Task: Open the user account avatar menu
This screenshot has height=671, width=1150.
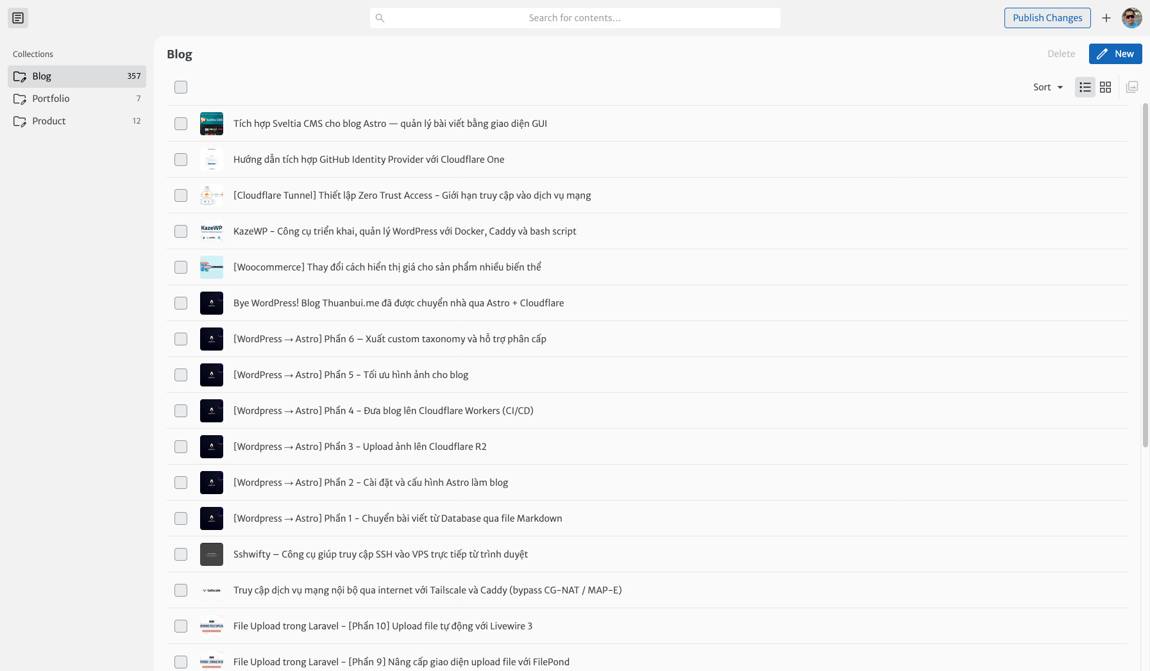Action: click(1131, 18)
